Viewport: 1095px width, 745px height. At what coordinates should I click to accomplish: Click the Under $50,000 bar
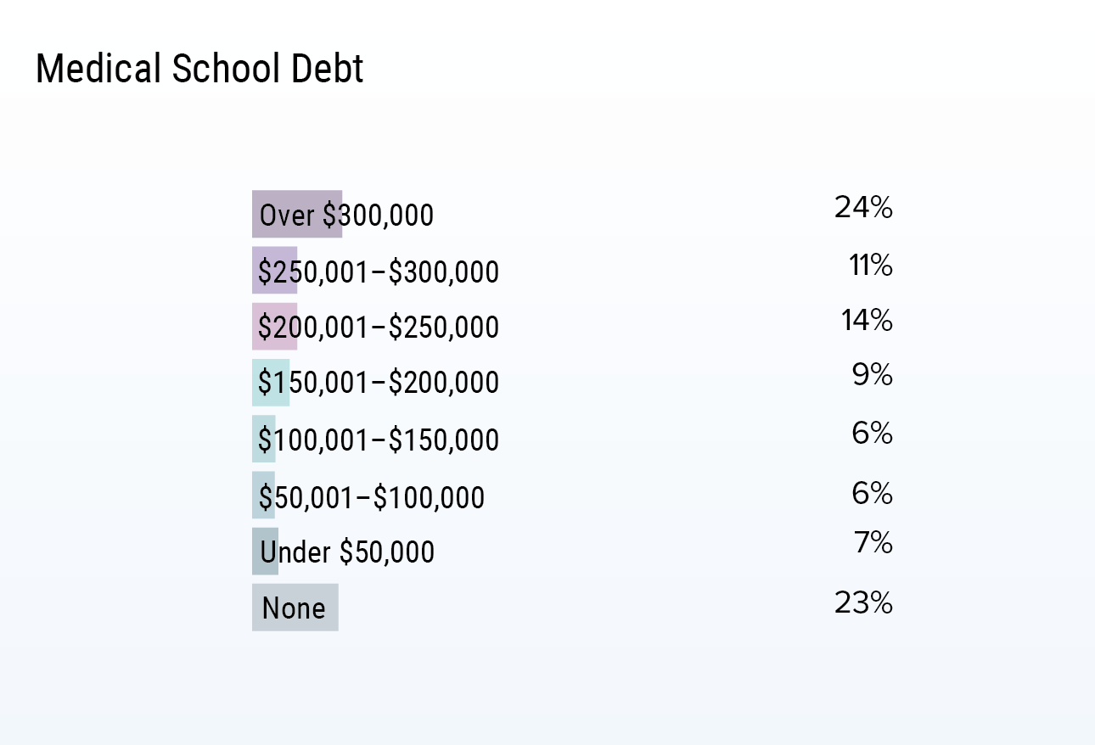265,552
